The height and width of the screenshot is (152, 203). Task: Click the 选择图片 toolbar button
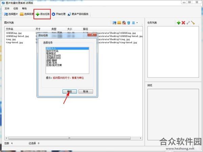pos(11,14)
